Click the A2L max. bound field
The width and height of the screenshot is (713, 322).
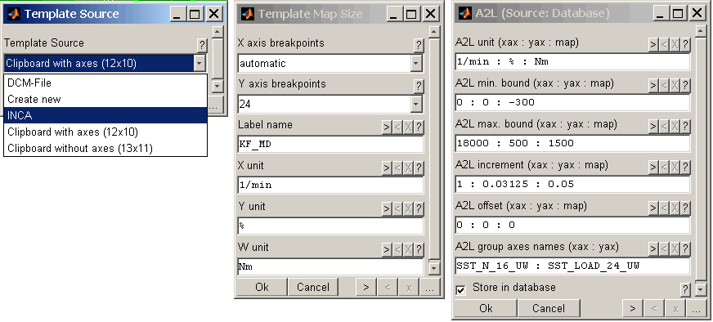(x=572, y=144)
